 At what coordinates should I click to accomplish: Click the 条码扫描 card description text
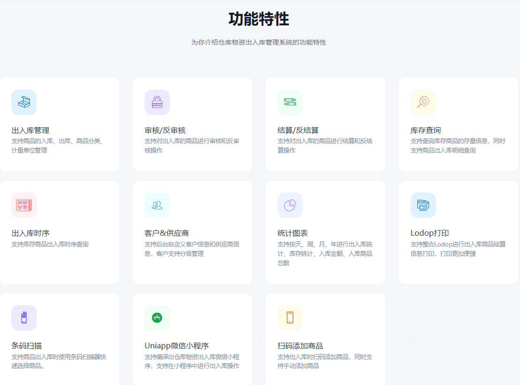coord(59,361)
